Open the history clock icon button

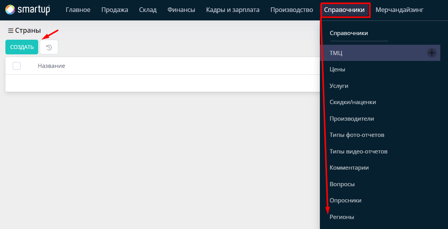(x=49, y=47)
